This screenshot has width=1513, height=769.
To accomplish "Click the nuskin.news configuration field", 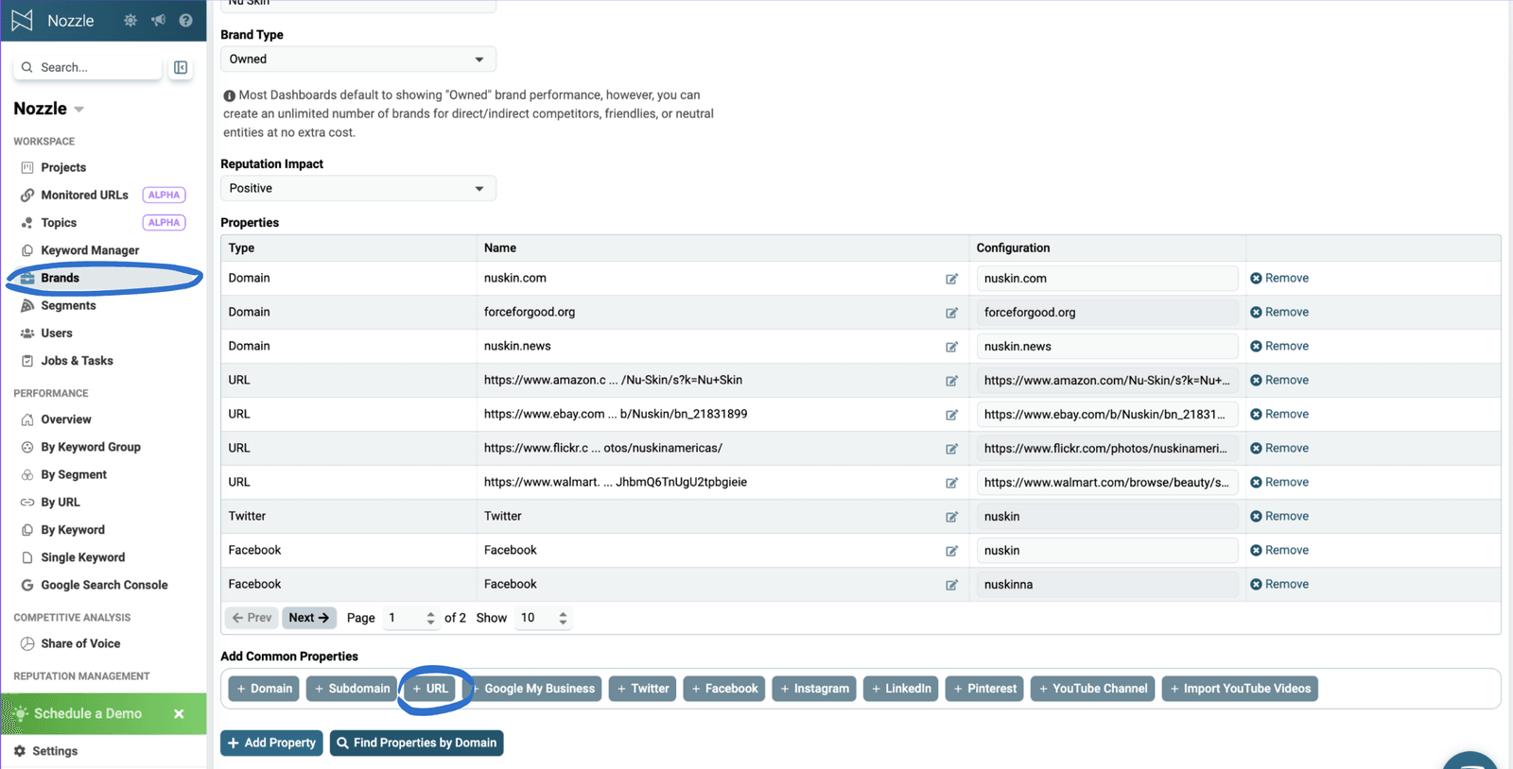I will (x=1107, y=346).
